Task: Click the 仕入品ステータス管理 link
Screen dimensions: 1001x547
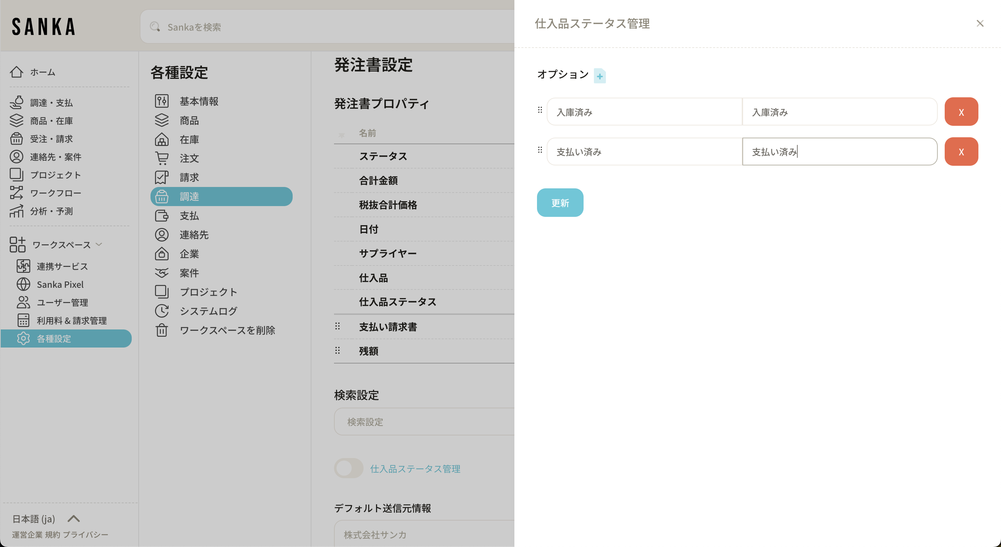Action: (415, 468)
